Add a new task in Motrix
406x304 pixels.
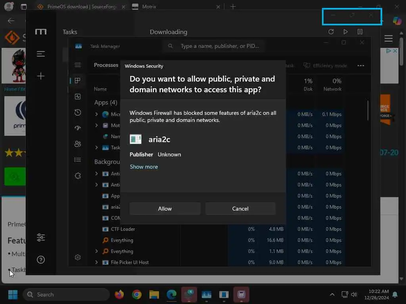41,76
